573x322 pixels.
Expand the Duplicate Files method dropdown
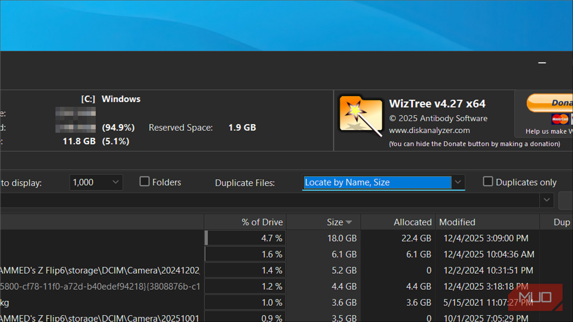click(x=458, y=182)
